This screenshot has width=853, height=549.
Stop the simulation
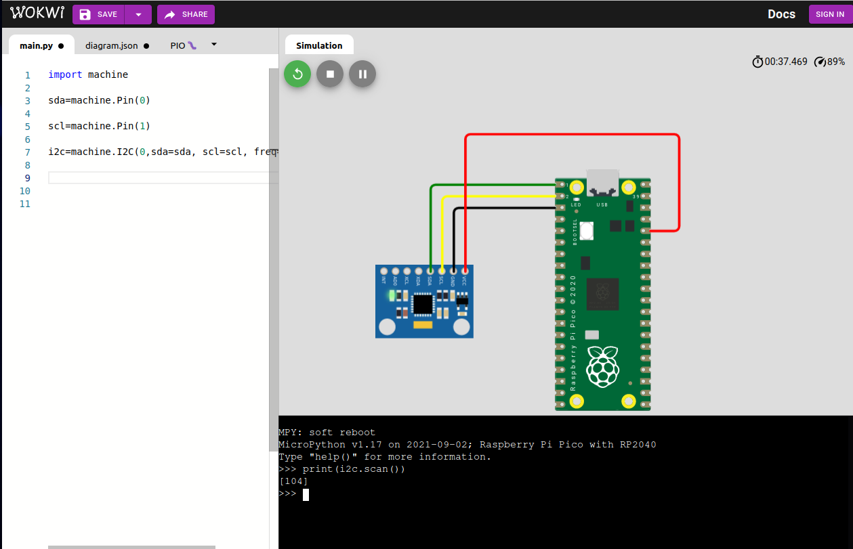point(330,74)
